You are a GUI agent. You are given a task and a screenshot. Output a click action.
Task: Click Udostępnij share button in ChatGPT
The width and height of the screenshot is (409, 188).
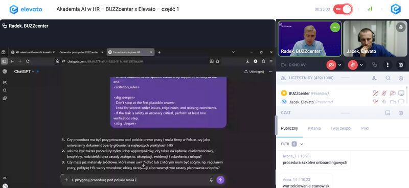(254, 72)
